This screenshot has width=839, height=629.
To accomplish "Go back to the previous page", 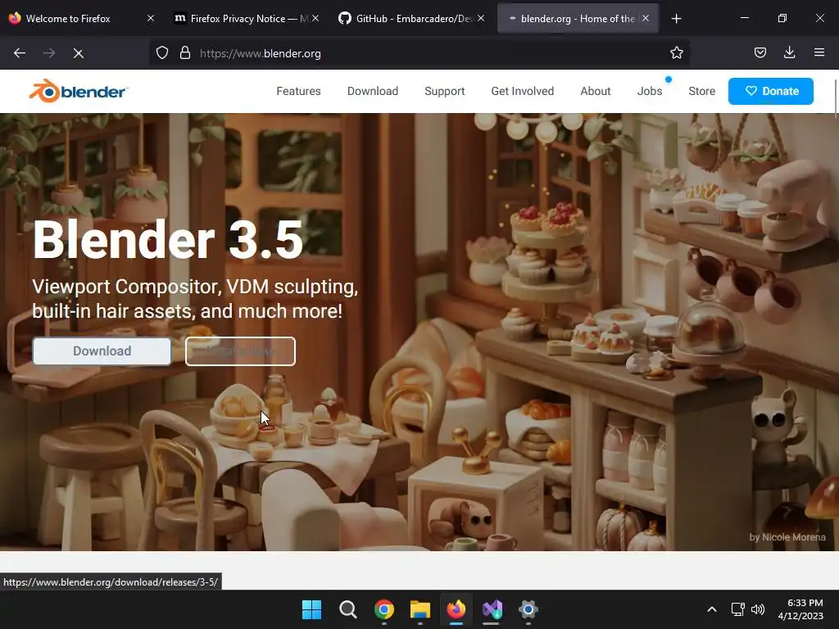I will click(20, 53).
